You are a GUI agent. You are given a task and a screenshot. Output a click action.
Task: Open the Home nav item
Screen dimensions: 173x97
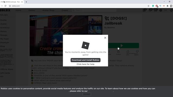pos(18,10)
